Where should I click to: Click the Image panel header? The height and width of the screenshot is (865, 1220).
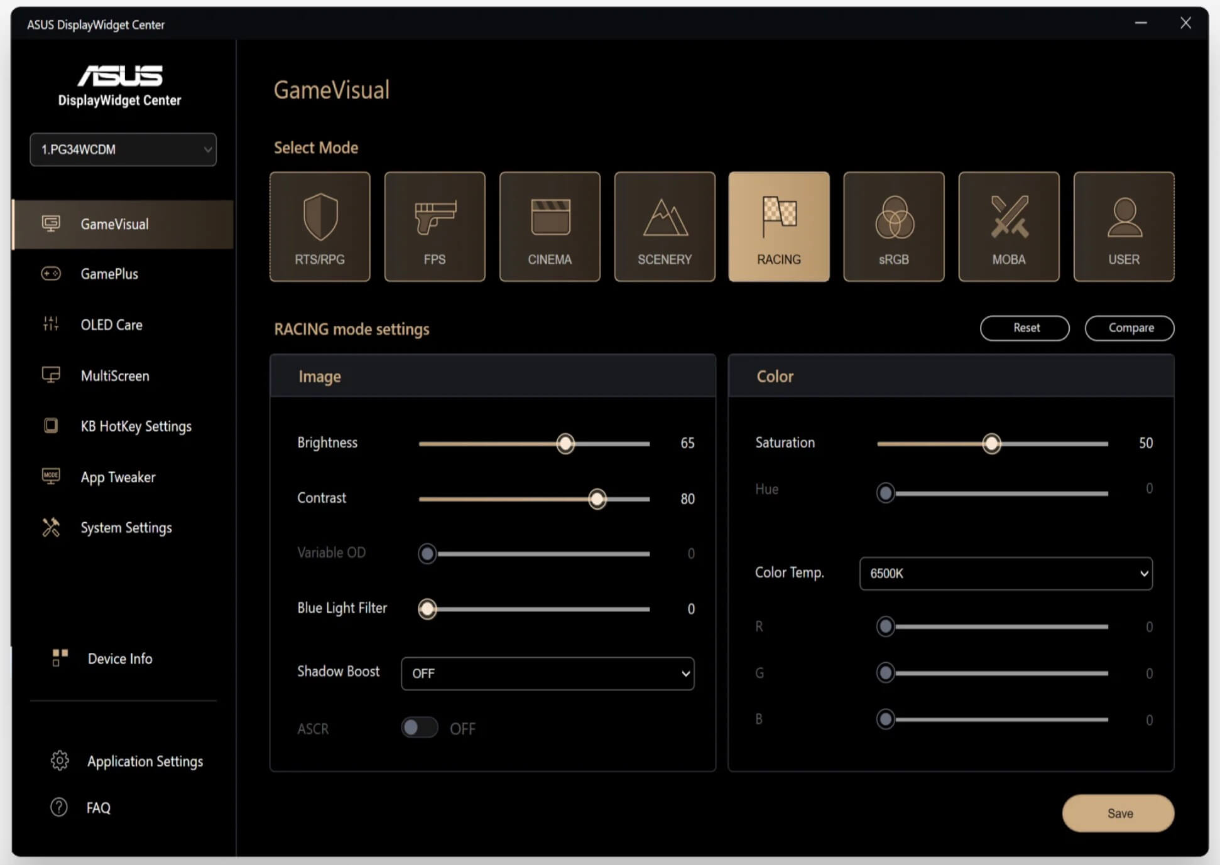(493, 376)
